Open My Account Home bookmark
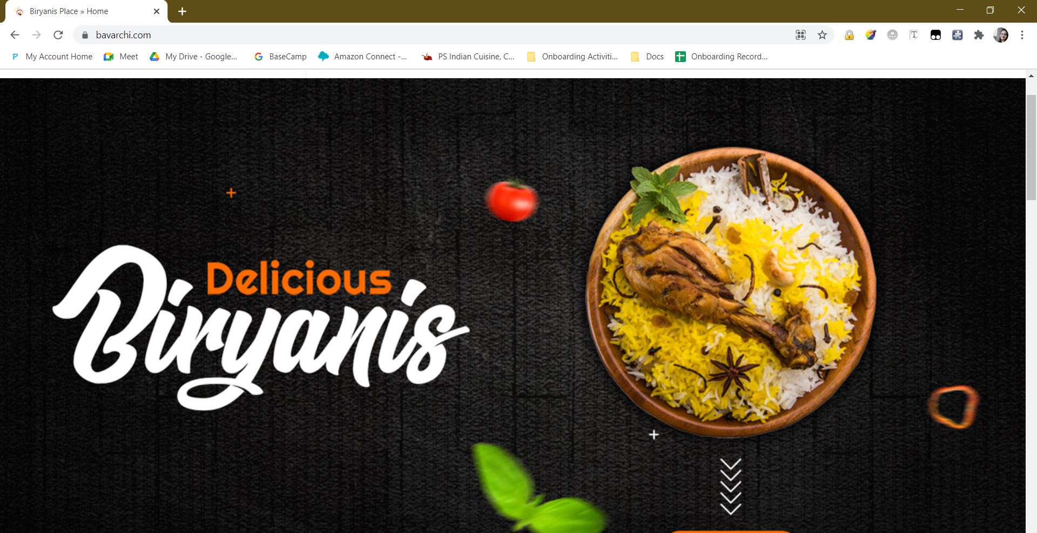This screenshot has height=533, width=1037. pyautogui.click(x=52, y=57)
